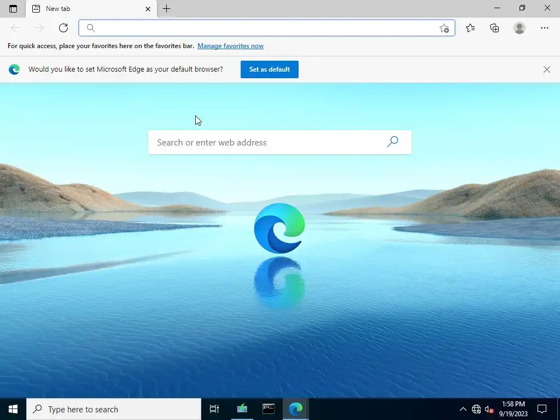Open the taskbar app left of Command Prompt

tap(242, 409)
